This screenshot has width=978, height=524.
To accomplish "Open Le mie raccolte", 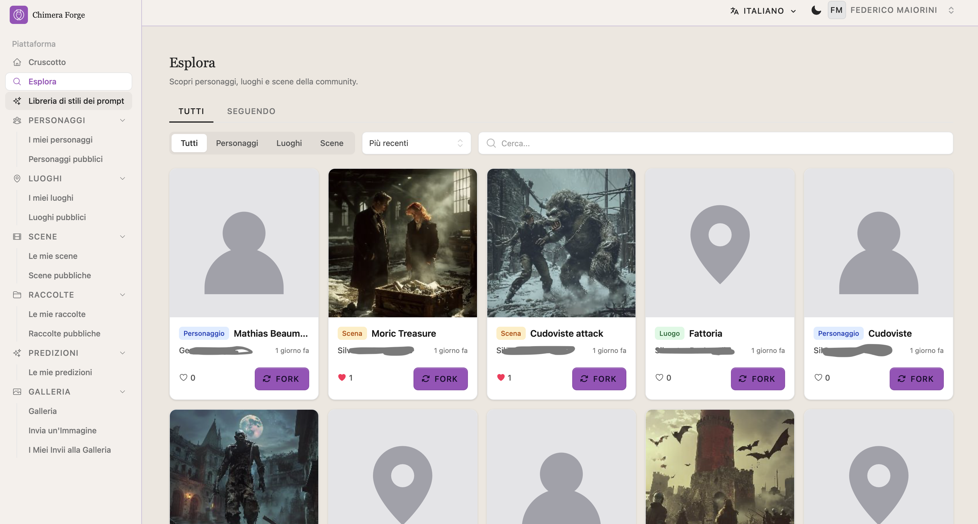I will pyautogui.click(x=57, y=314).
